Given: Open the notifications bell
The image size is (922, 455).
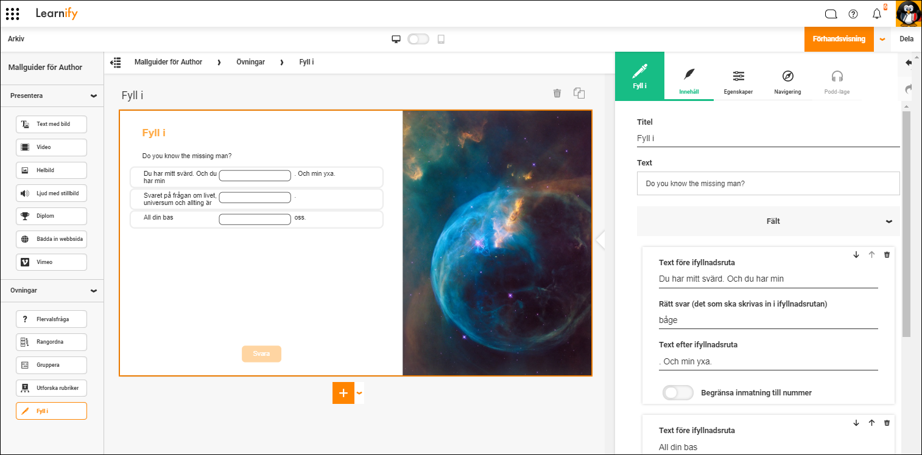Looking at the screenshot, I should pos(877,14).
